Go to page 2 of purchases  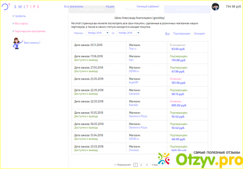pyautogui.click(x=141, y=165)
